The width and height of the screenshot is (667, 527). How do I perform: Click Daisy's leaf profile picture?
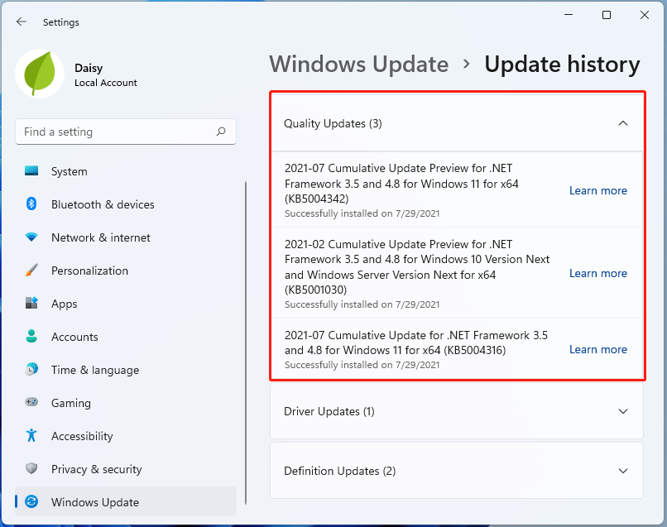click(40, 74)
